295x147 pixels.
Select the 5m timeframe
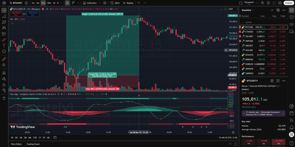38,3
